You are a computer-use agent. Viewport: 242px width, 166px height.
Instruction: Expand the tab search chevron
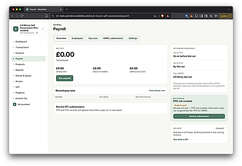pyautogui.click(x=229, y=9)
